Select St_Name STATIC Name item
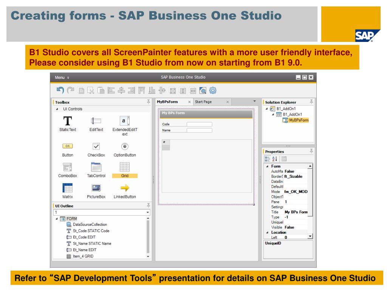The height and width of the screenshot is (290, 387). click(89, 244)
